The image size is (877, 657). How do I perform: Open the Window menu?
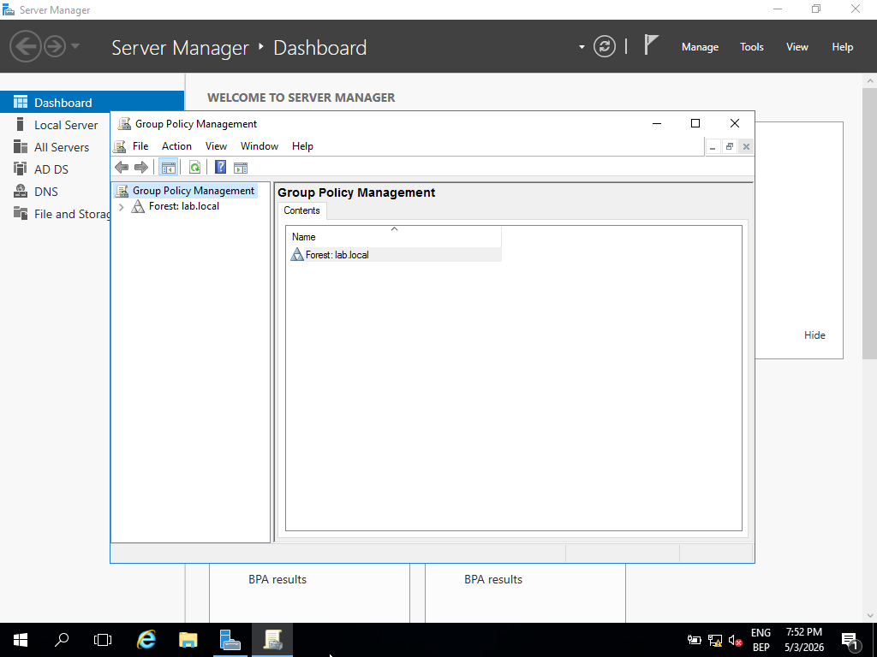point(260,146)
